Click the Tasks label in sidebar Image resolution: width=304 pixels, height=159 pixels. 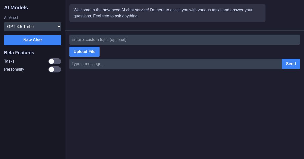click(x=9, y=61)
